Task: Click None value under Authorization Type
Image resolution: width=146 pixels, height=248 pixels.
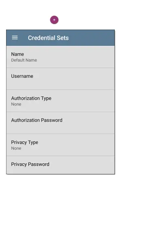Action: pos(16,104)
